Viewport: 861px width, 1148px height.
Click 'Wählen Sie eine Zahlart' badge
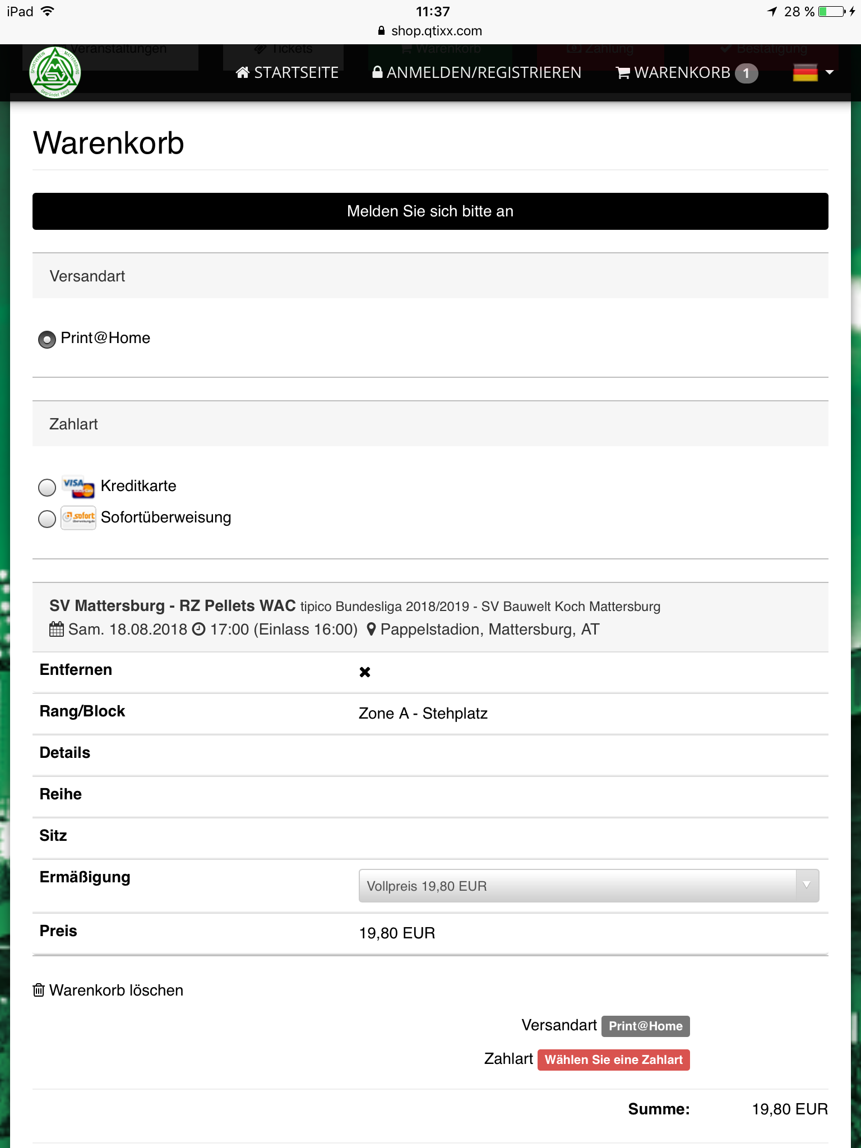pos(614,1060)
